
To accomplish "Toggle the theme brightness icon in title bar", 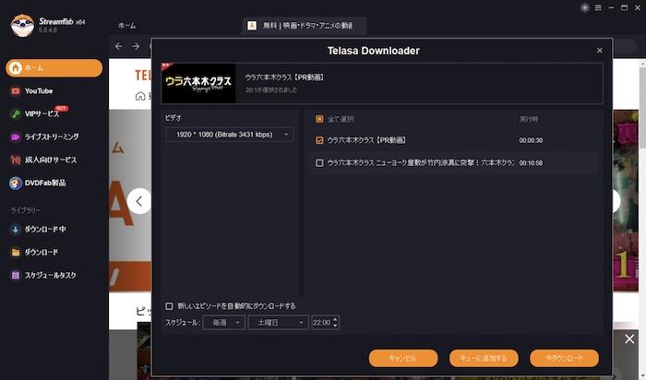I will click(584, 7).
